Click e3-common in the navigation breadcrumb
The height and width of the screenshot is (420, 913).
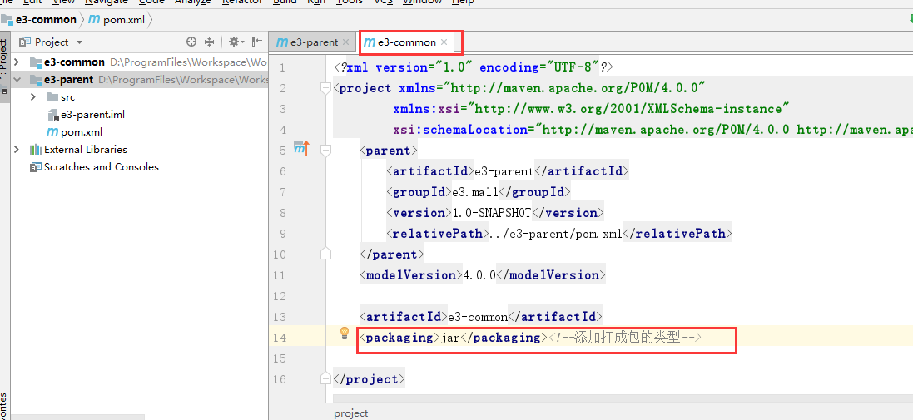pos(46,19)
